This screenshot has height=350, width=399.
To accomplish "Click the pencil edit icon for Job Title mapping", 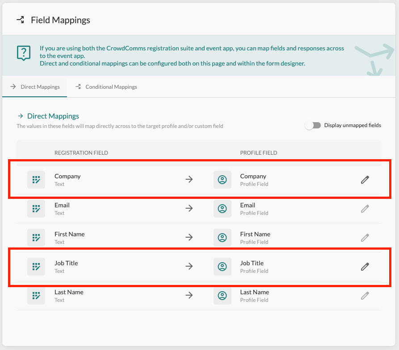I will pyautogui.click(x=365, y=267).
